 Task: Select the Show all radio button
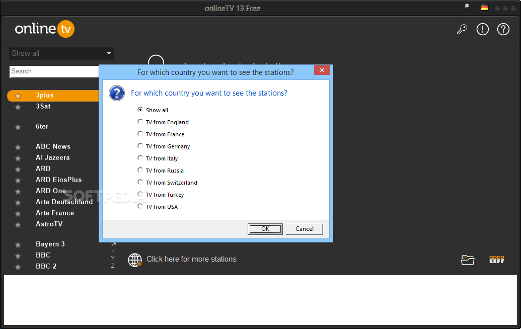(x=140, y=110)
